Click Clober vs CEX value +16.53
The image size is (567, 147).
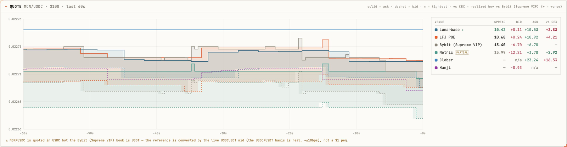tap(550, 60)
